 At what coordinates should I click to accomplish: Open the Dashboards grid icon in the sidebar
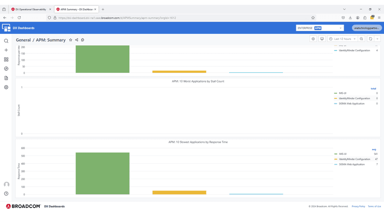[x=6, y=59]
